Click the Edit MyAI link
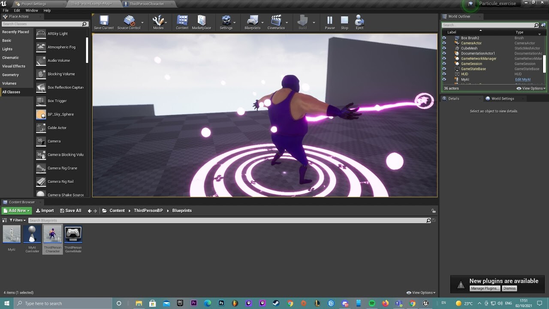Image resolution: width=549 pixels, height=309 pixels. pyautogui.click(x=523, y=79)
